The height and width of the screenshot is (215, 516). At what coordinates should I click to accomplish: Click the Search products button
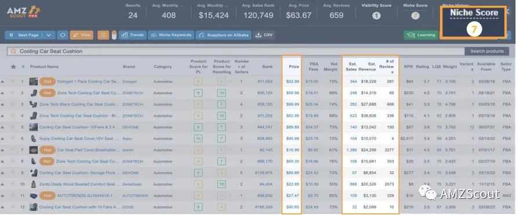[486, 51]
